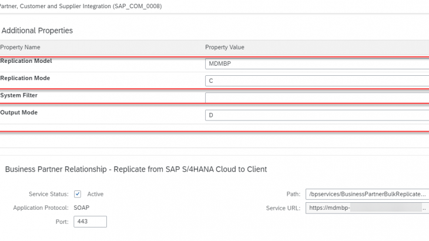Click the Output Mode row label
The height and width of the screenshot is (241, 429).
tap(19, 112)
